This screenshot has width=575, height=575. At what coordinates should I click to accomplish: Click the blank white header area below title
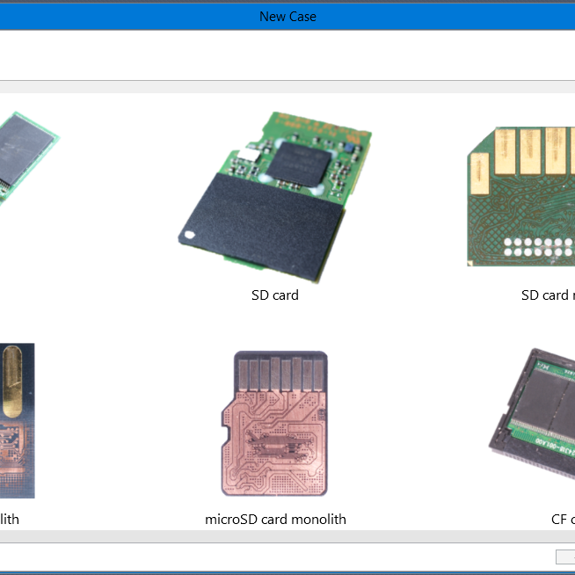[287, 55]
